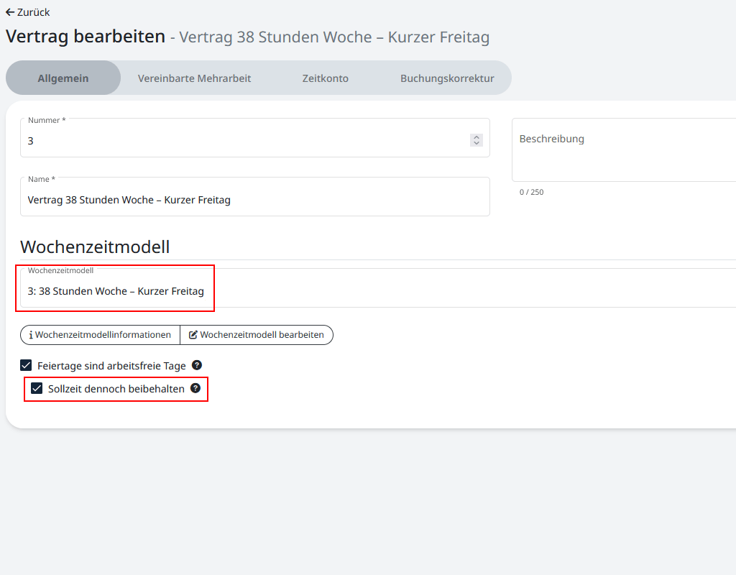Decrease Nummer with the down stepper arrow
The image size is (736, 575).
[477, 144]
